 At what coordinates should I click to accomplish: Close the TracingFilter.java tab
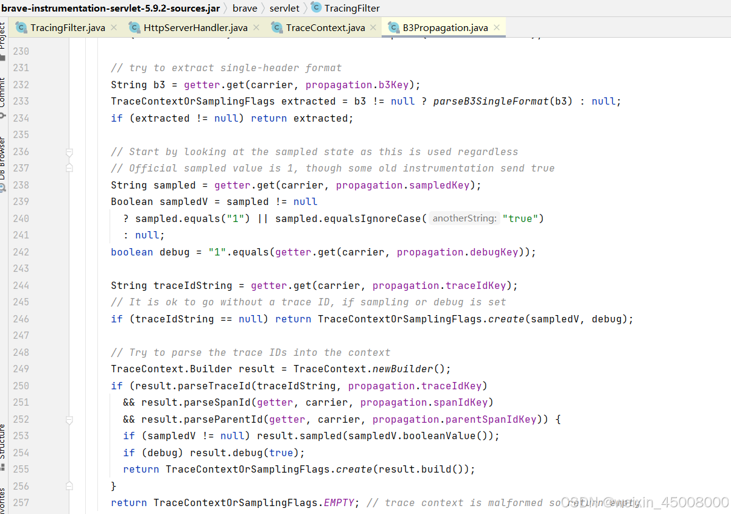(x=114, y=27)
